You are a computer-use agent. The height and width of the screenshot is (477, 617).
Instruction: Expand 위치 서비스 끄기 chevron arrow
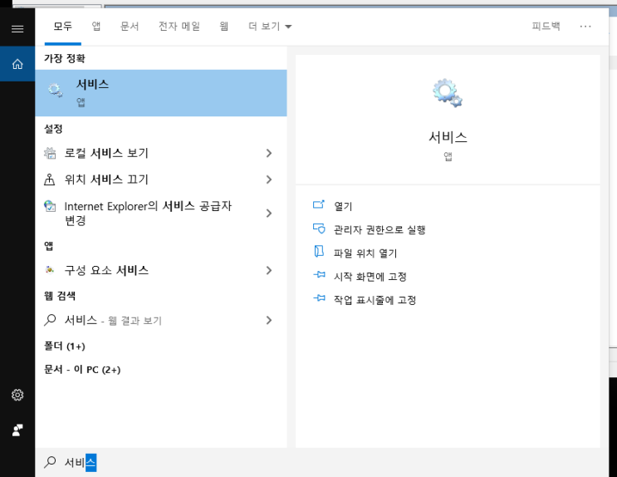(269, 179)
